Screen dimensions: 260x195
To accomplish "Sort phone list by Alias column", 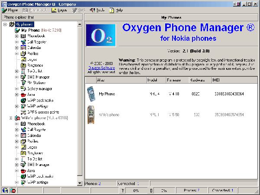I will point(121,80).
